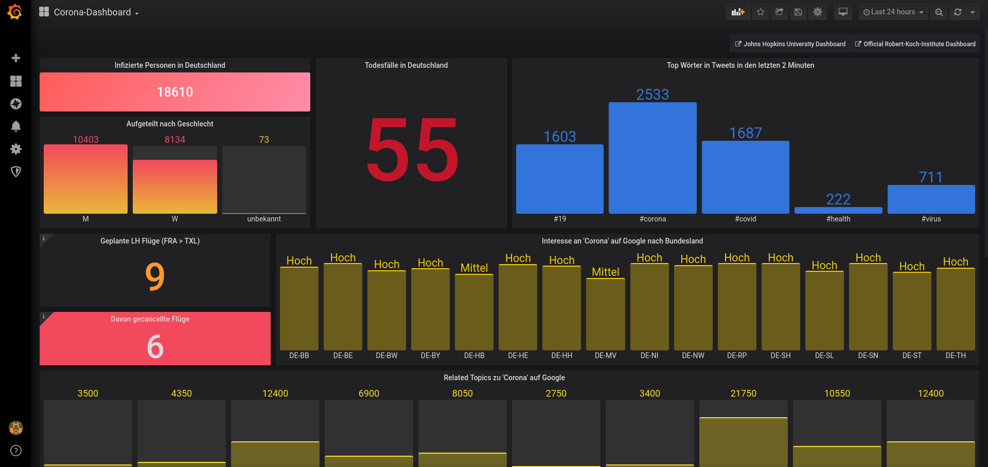Screen dimensions: 988x467
Task: Open the Help question mark icon
Action: tap(16, 451)
